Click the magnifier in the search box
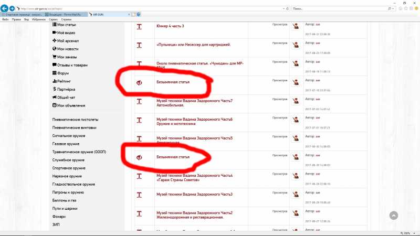This screenshot has width=420, height=236. [x=390, y=8]
